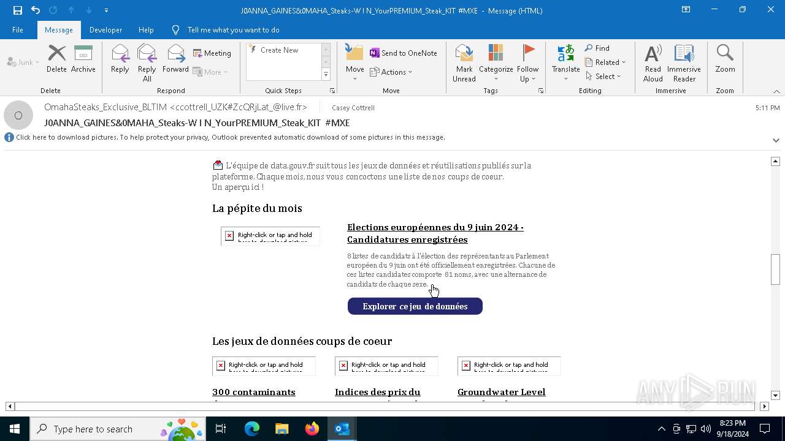Open the Related dropdown
This screenshot has width=785, height=441.
click(x=605, y=62)
